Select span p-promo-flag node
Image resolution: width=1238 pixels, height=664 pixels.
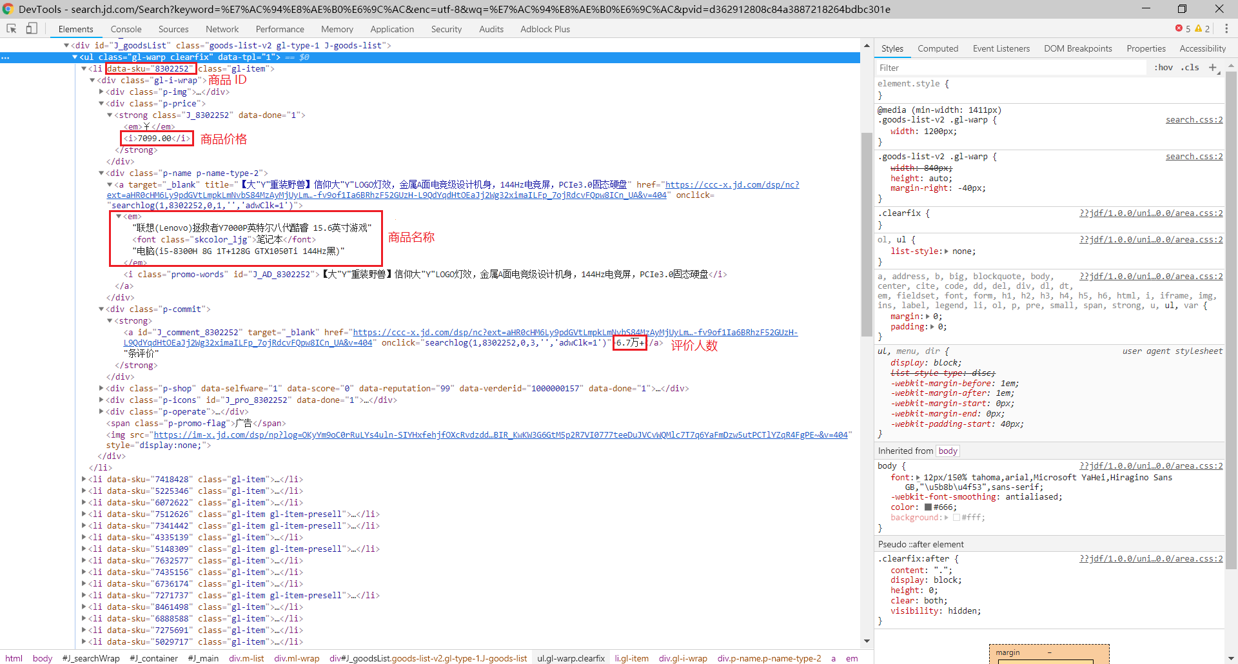coord(196,424)
